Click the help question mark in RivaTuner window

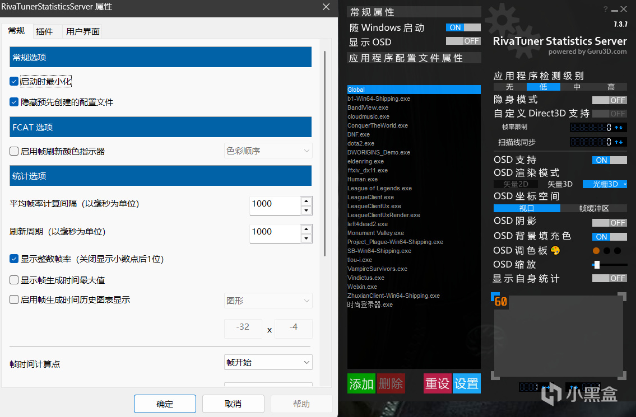click(x=606, y=10)
